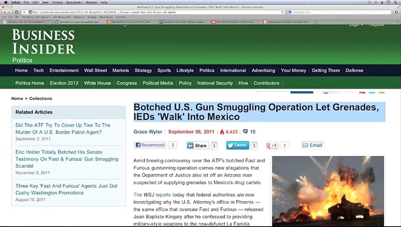
Task: Open Tech in main navigation
Action: tap(38, 70)
